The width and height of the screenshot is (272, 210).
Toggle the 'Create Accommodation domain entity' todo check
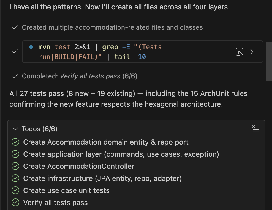point(15,142)
